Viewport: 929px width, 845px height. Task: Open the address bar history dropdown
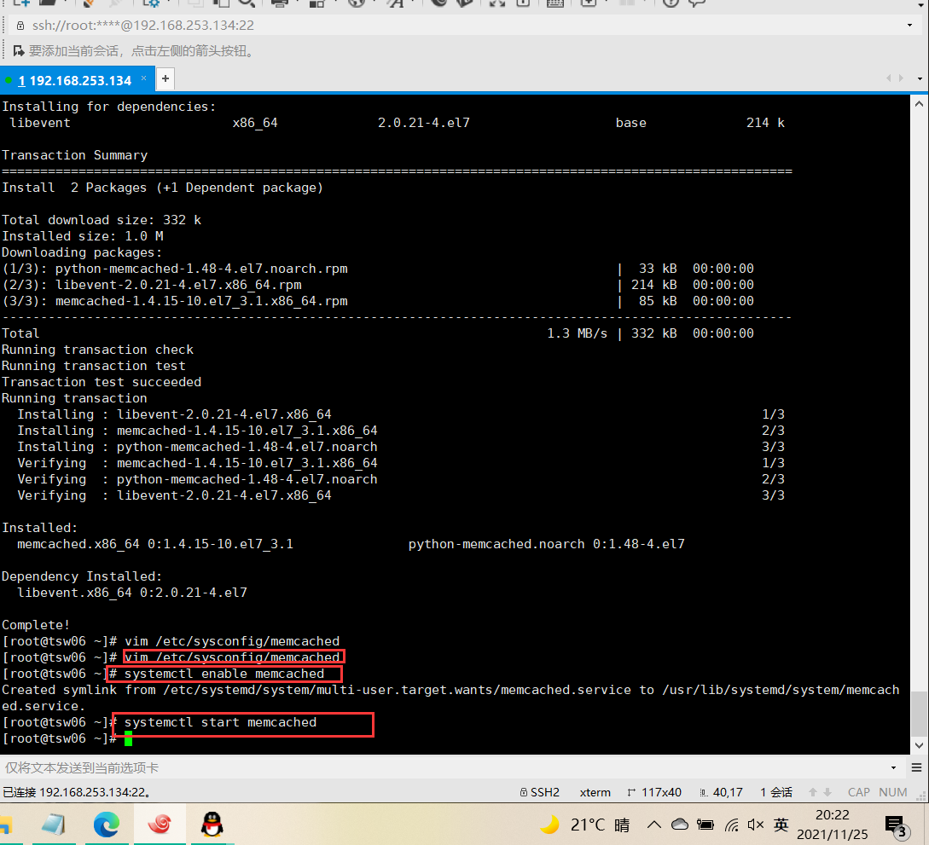tap(909, 26)
